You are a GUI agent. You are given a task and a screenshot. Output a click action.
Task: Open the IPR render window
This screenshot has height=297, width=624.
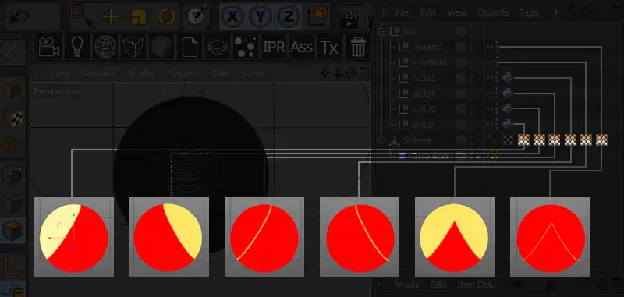tap(274, 48)
